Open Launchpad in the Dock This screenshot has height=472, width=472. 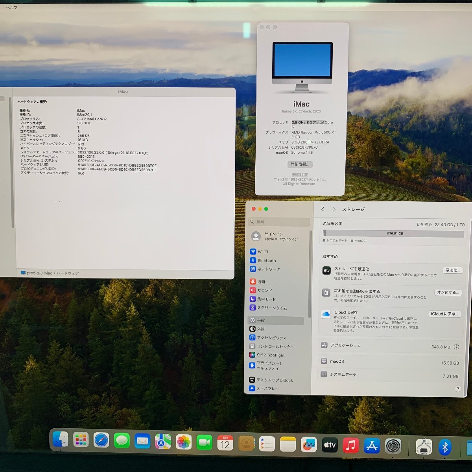tap(81, 440)
